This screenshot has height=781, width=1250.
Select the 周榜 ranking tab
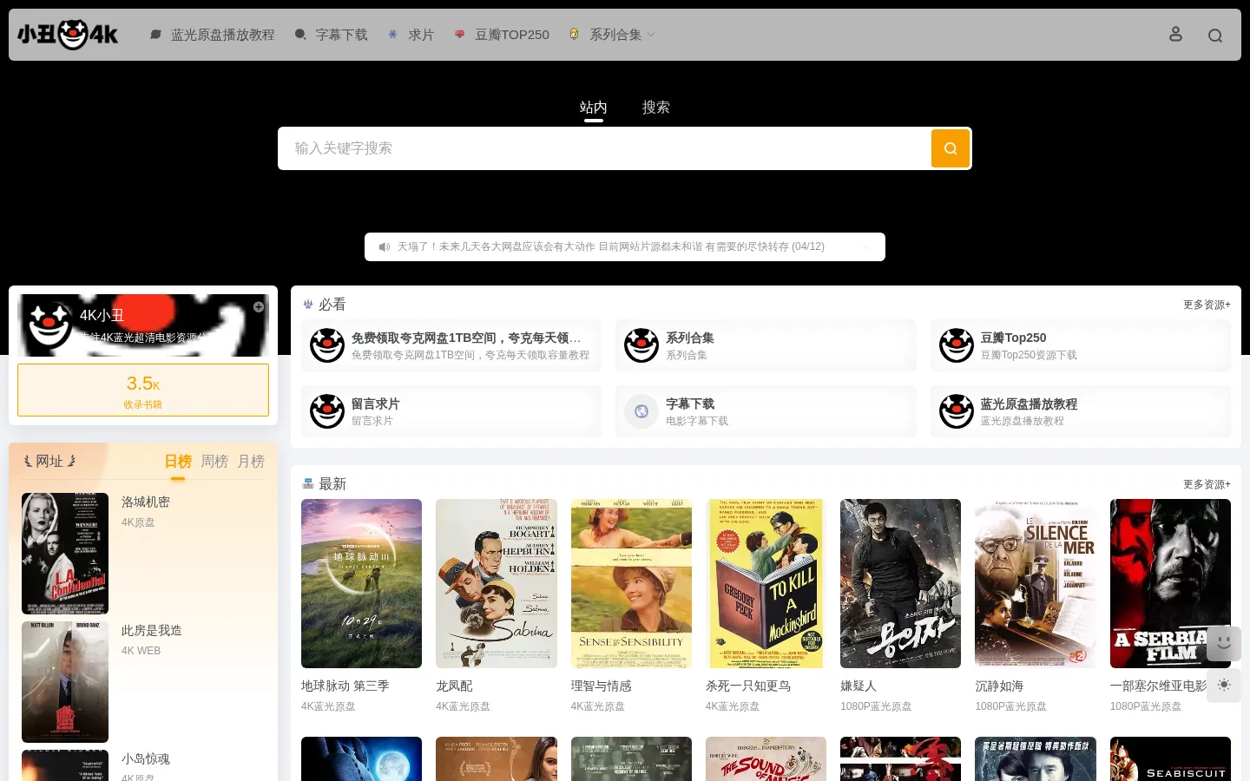click(x=214, y=462)
